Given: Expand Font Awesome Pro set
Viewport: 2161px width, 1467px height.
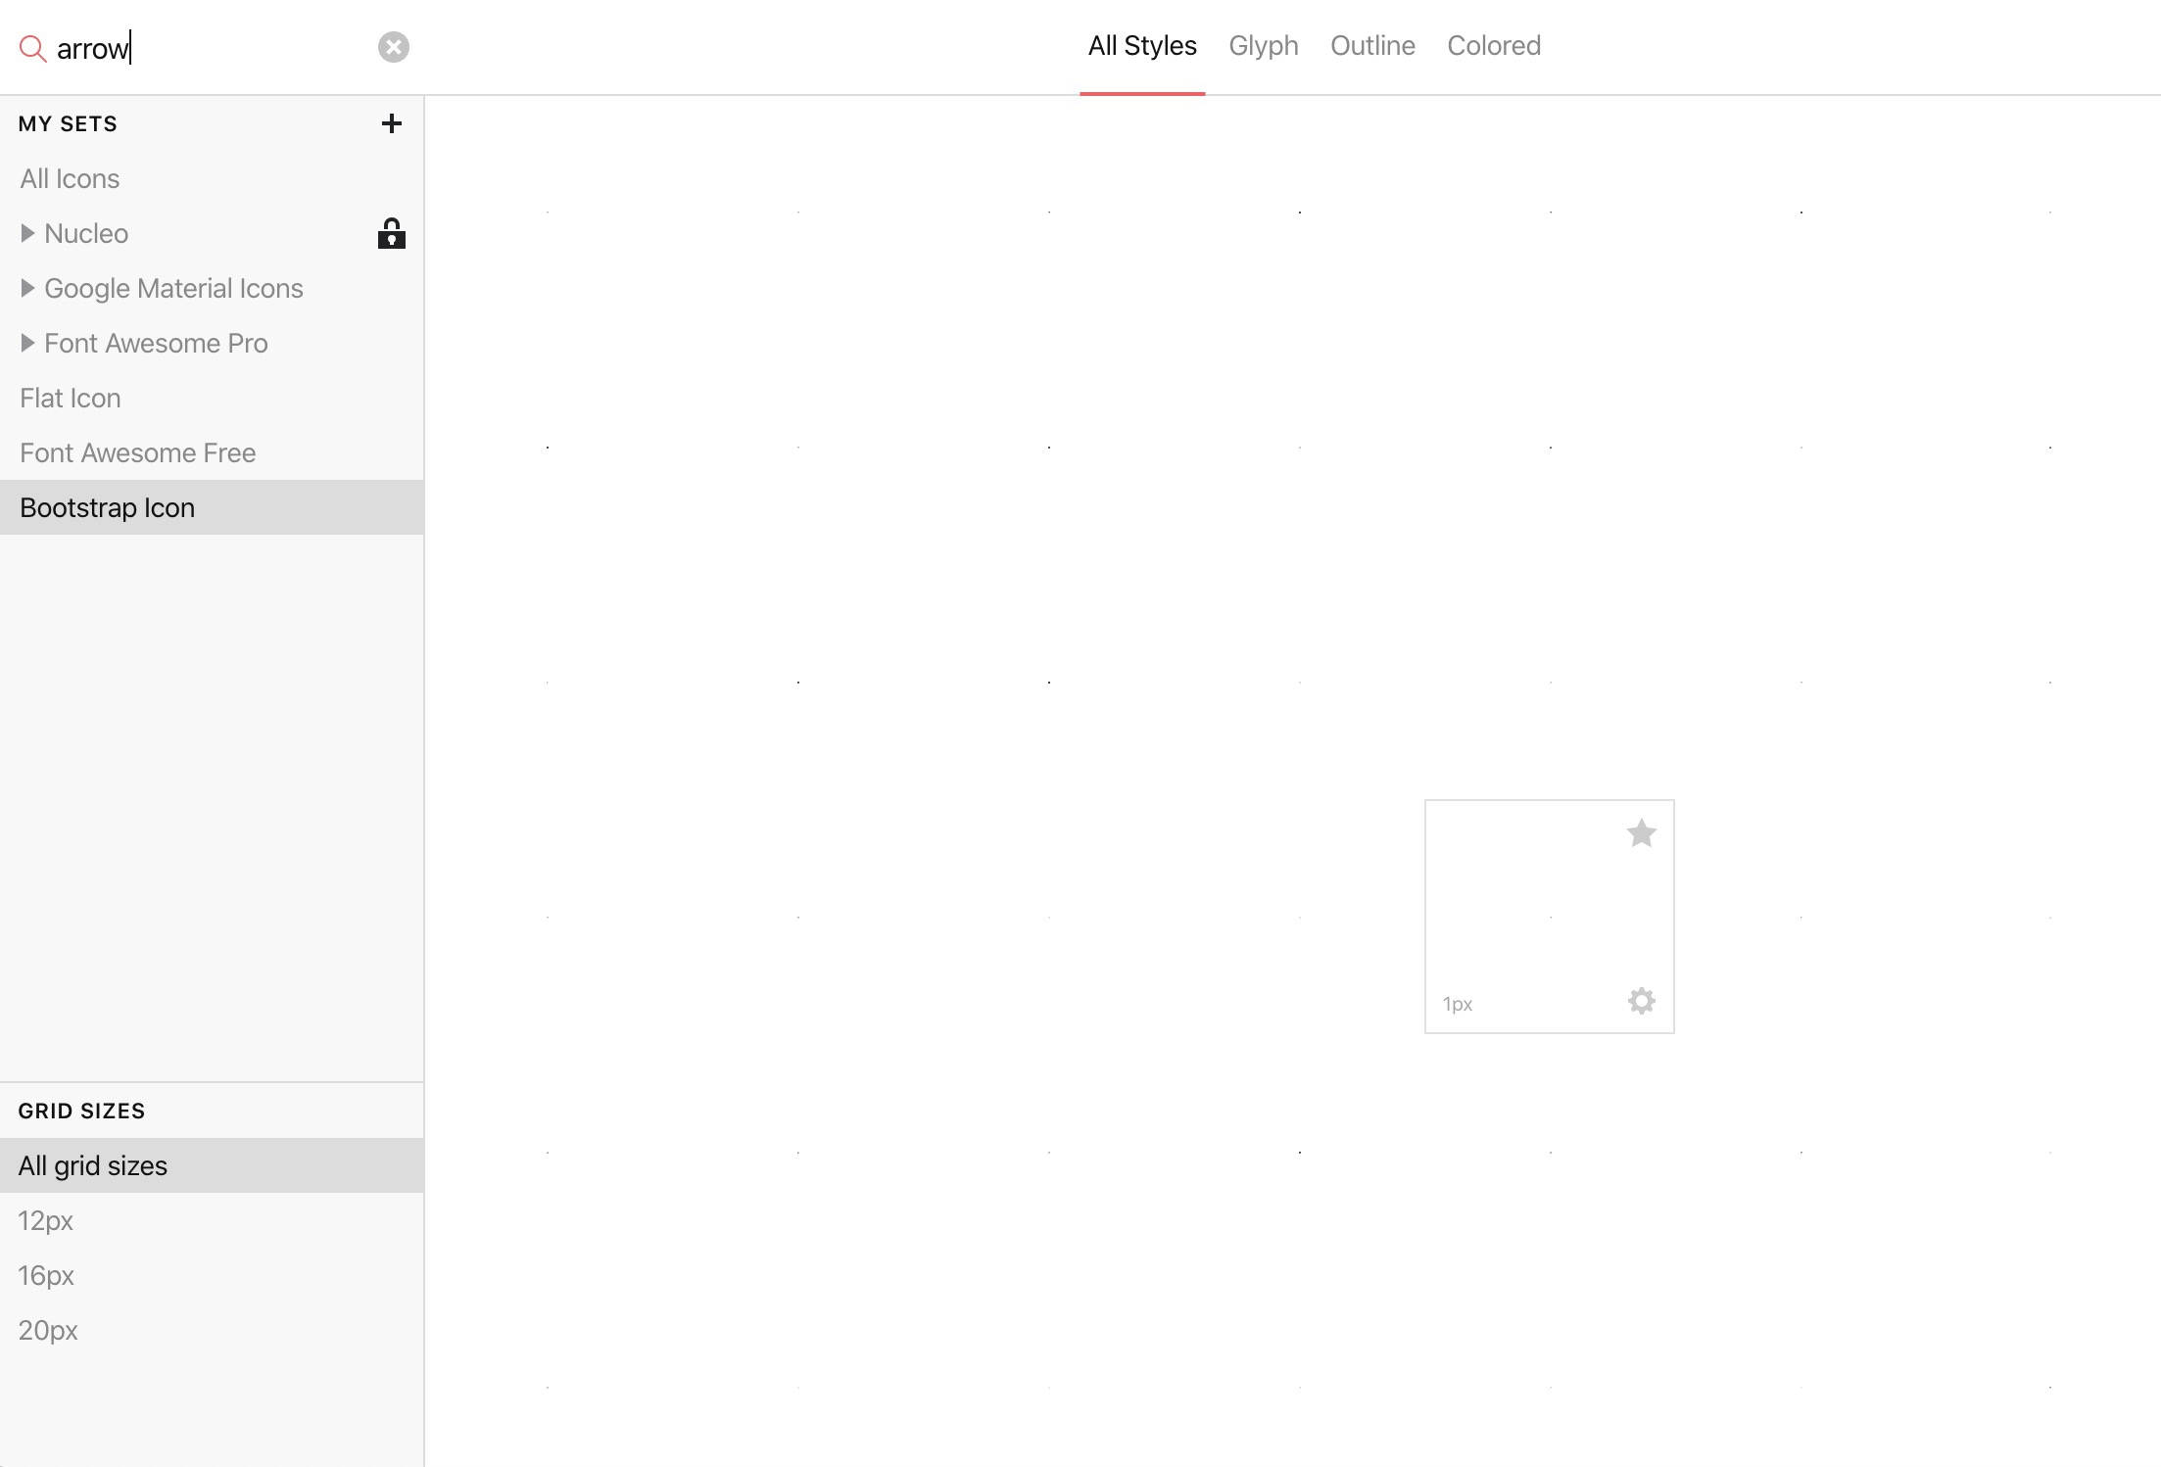Looking at the screenshot, I should tap(27, 343).
